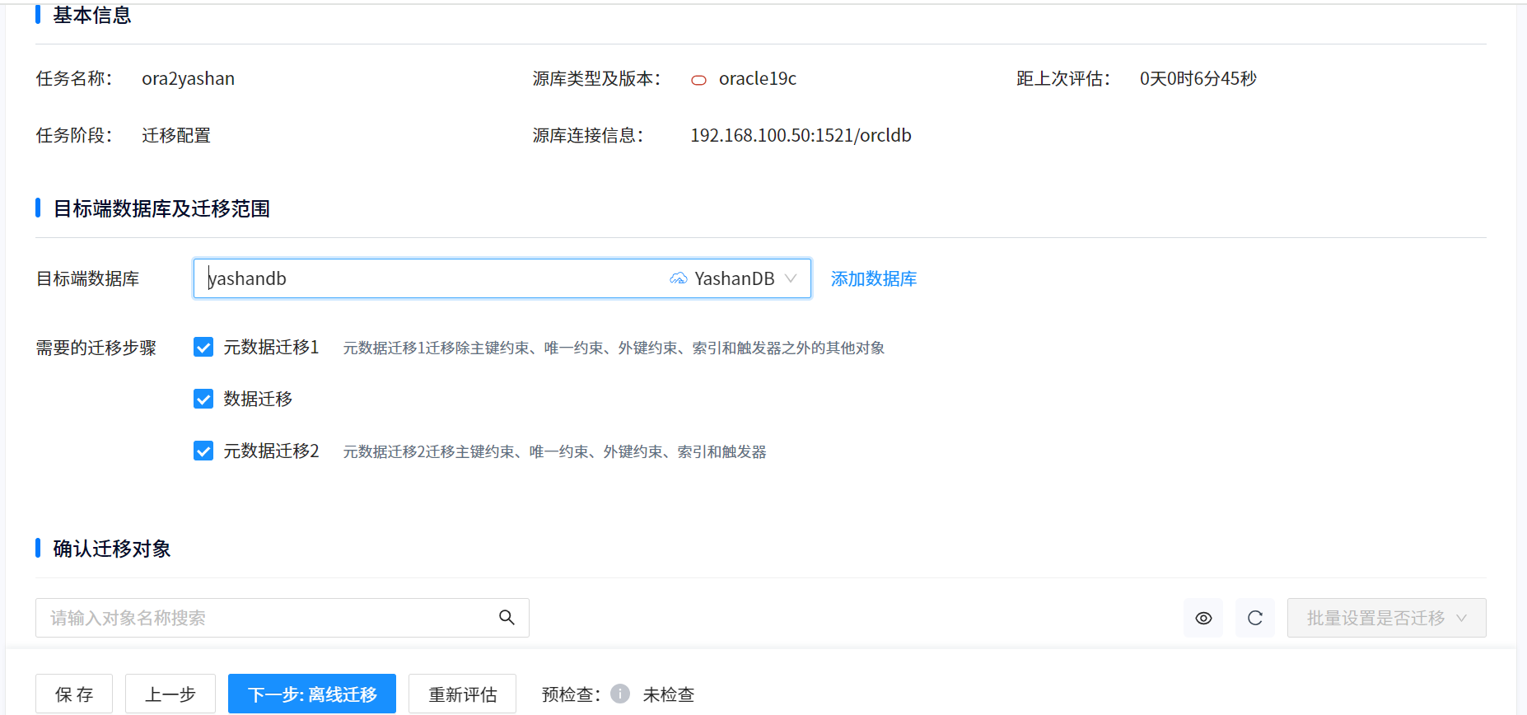Click the 需要的迁移步骤 label

[96, 348]
